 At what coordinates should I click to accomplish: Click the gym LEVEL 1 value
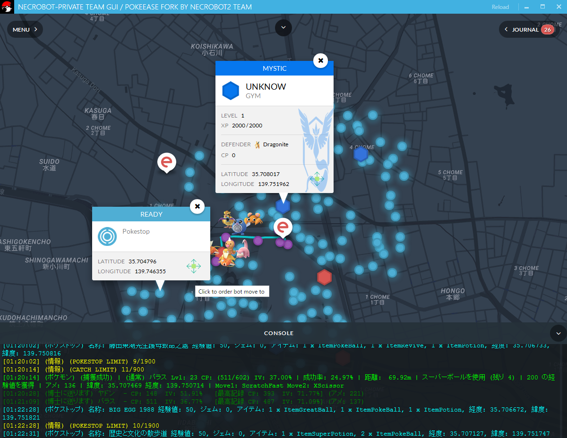point(243,116)
